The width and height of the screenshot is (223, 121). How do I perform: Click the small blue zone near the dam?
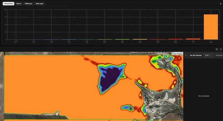click(x=126, y=108)
